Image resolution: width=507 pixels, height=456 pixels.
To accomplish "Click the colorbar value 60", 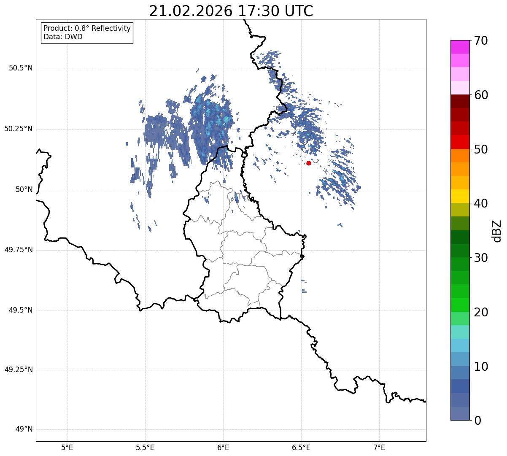I will [x=481, y=95].
